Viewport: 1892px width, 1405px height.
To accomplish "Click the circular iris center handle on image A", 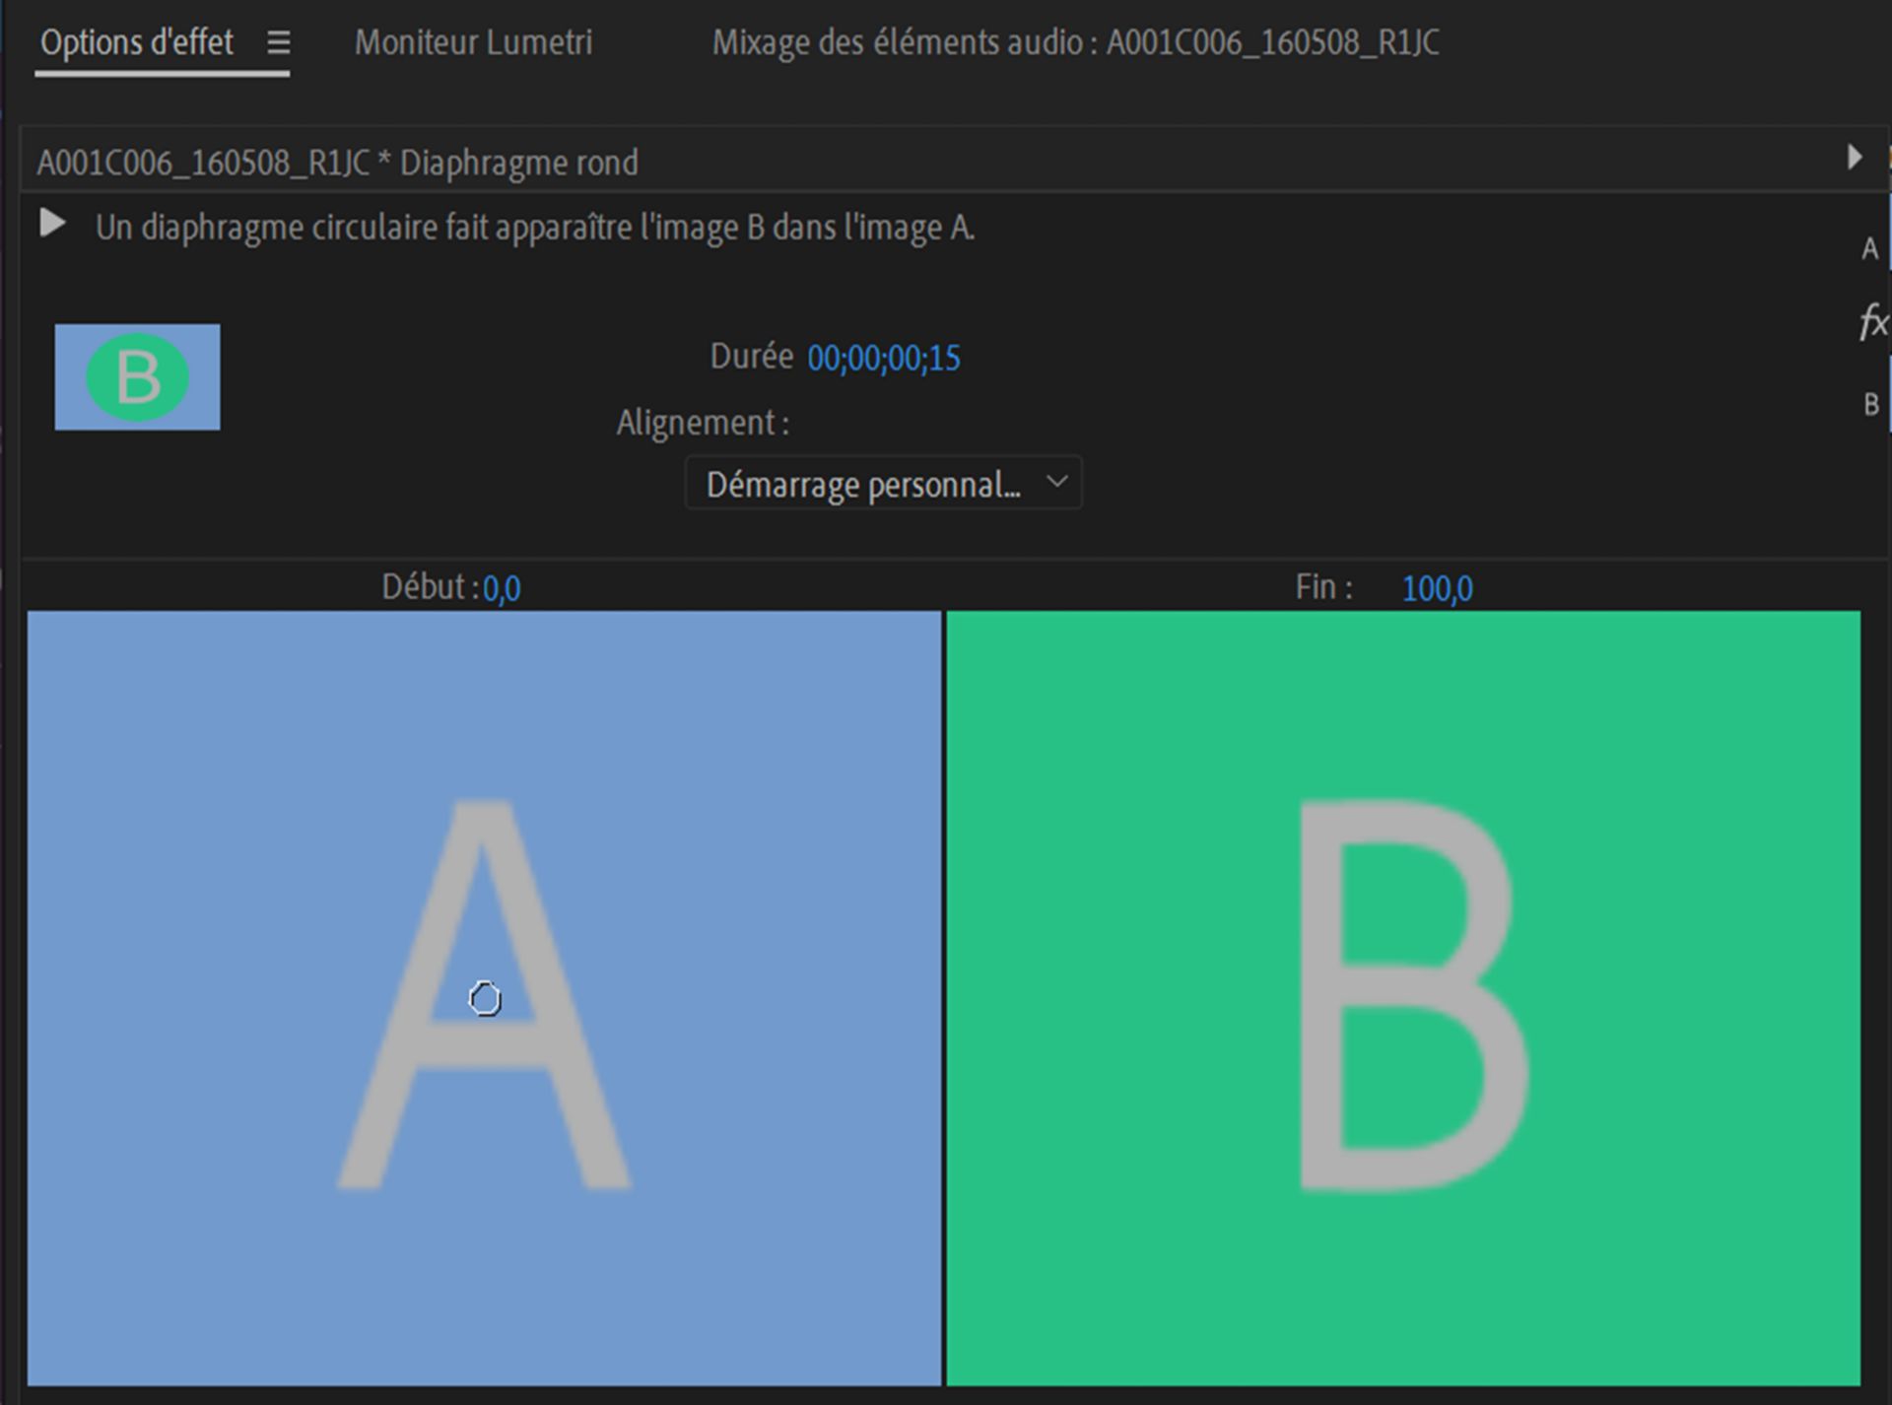I will point(485,999).
